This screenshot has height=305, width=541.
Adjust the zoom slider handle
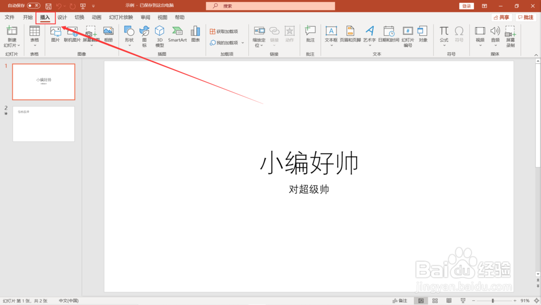click(493, 301)
